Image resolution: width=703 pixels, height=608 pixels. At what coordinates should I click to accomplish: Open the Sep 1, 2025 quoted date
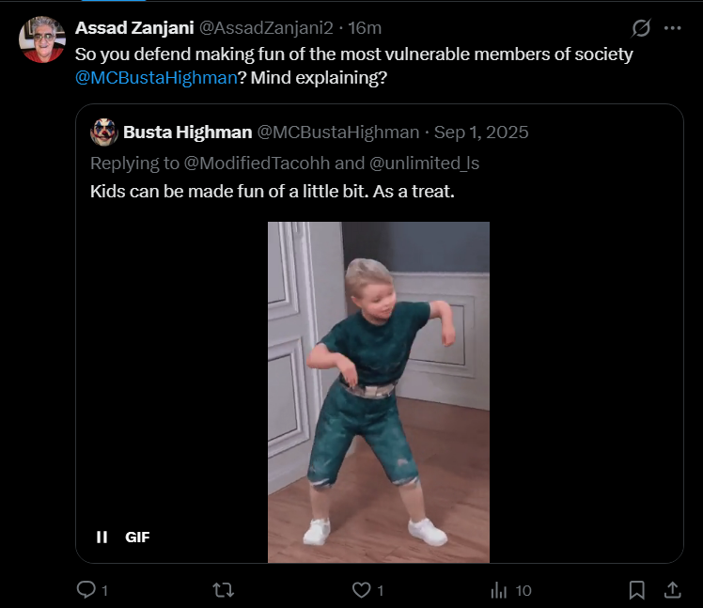point(481,133)
